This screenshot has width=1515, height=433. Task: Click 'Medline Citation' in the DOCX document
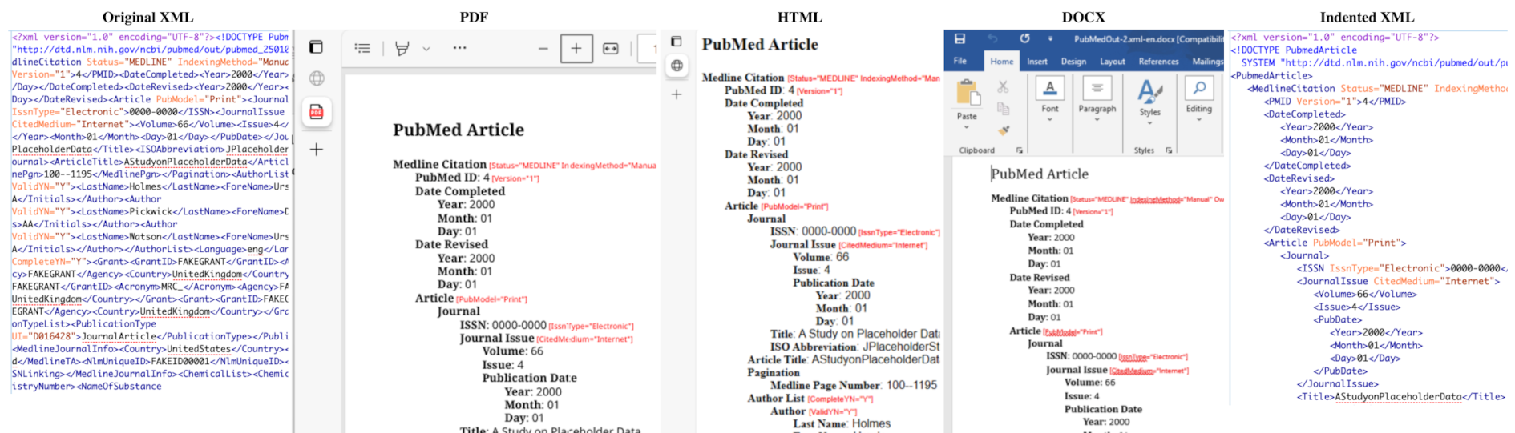(1029, 198)
